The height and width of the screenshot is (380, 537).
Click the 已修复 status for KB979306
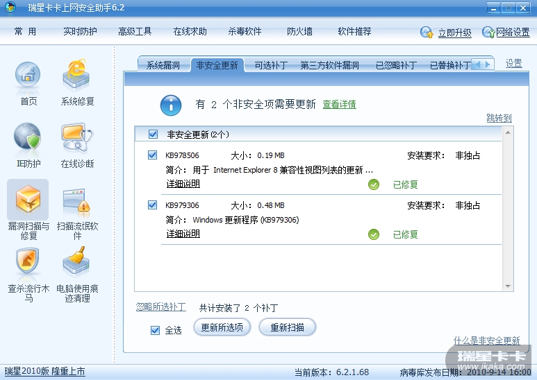[405, 234]
